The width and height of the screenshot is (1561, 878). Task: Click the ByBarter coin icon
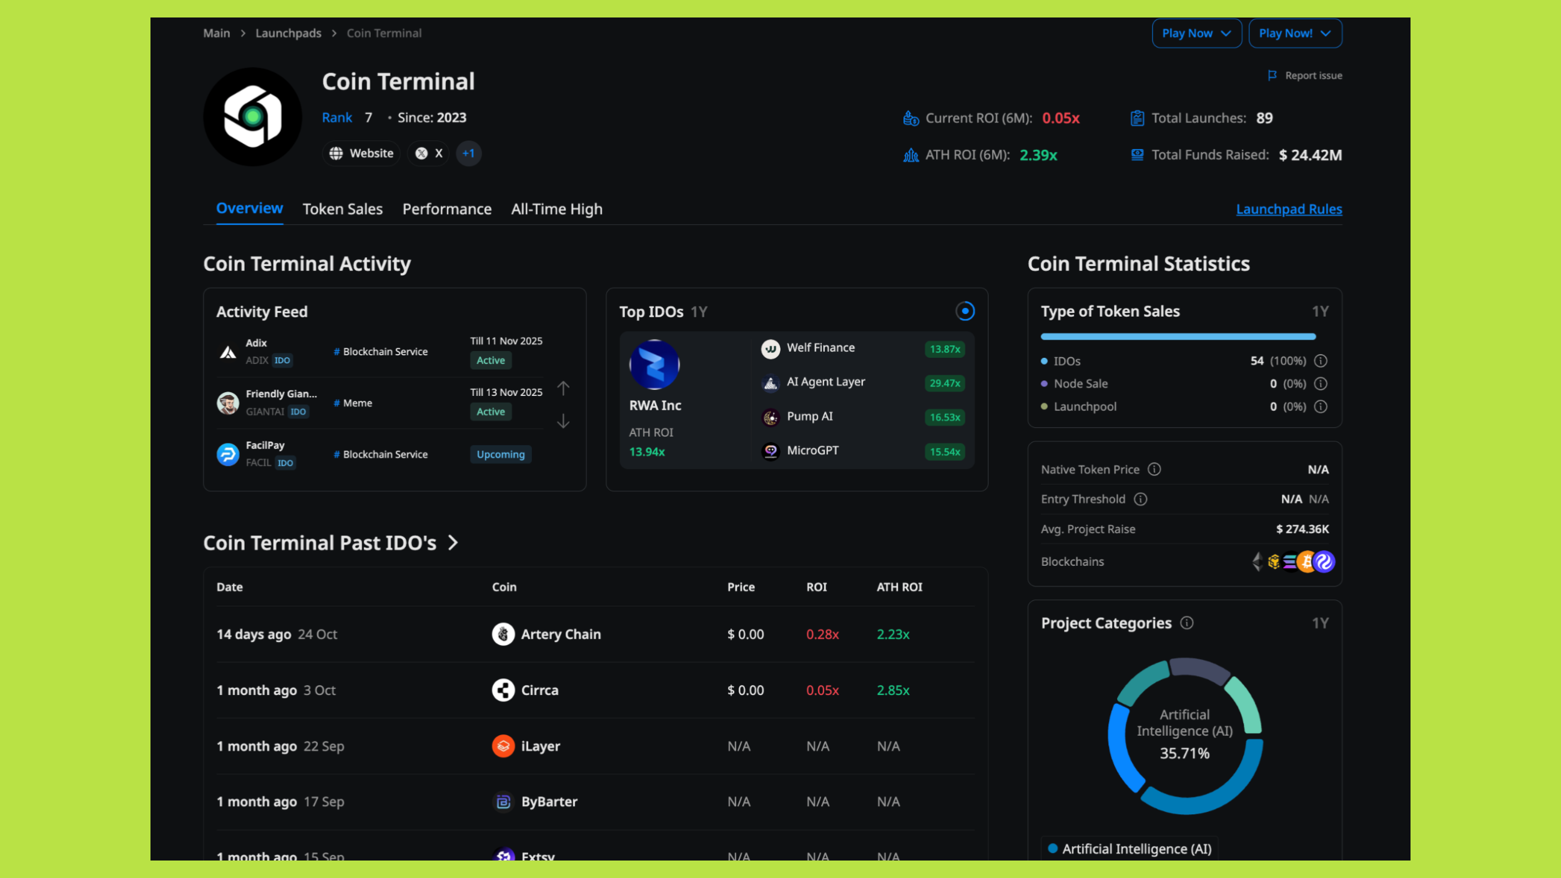(503, 801)
